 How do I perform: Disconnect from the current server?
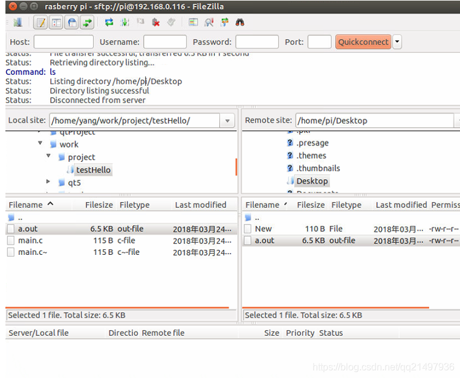pyautogui.click(x=156, y=22)
